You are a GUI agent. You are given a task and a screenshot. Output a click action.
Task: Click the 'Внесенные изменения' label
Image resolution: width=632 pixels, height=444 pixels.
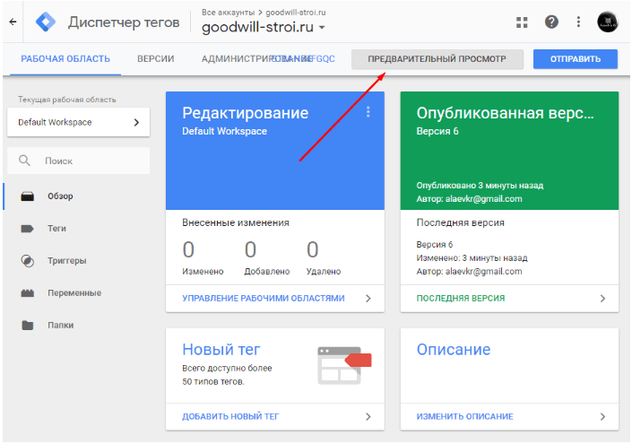pos(236,222)
